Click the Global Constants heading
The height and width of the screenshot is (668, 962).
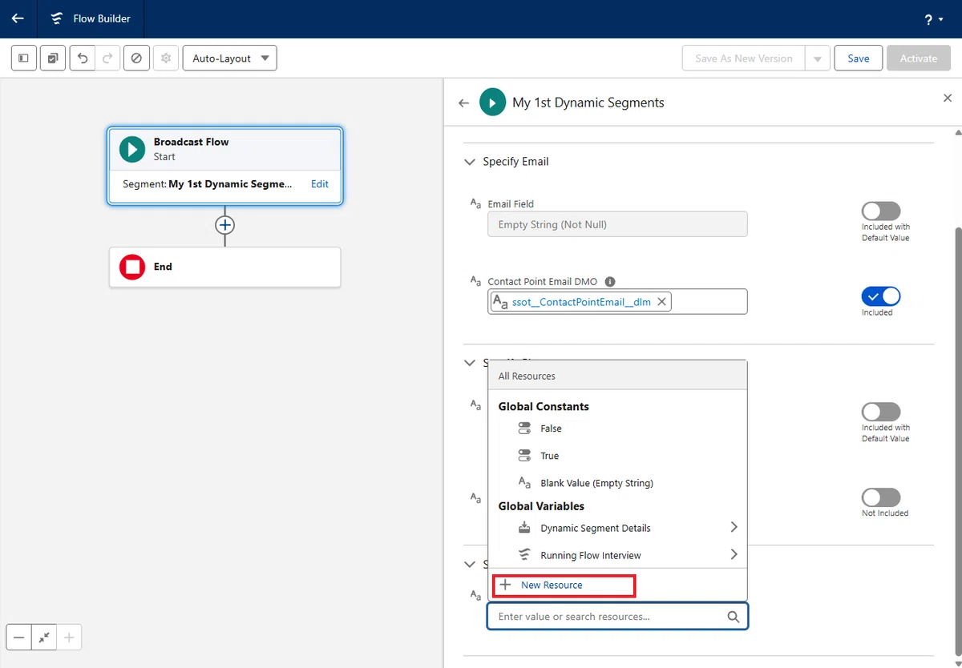[x=544, y=407]
